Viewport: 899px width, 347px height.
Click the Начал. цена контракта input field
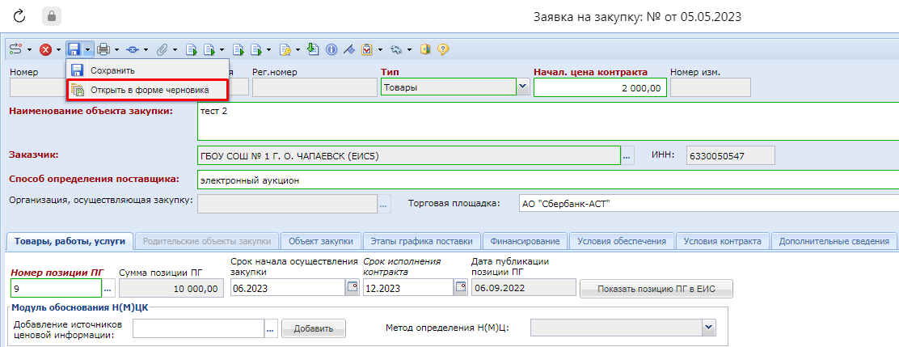pyautogui.click(x=599, y=87)
